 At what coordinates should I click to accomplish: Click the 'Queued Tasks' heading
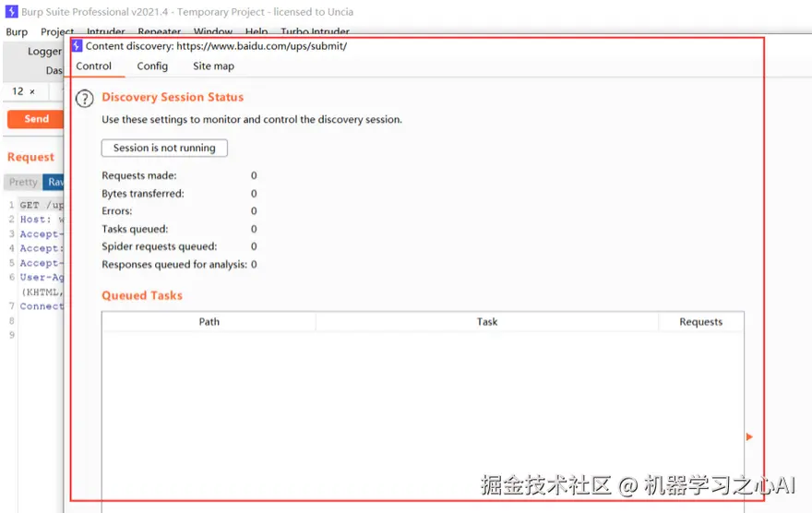pyautogui.click(x=142, y=295)
